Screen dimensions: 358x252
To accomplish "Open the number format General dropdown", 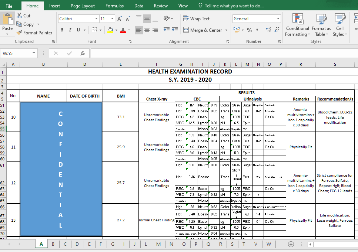I will click(278, 19).
